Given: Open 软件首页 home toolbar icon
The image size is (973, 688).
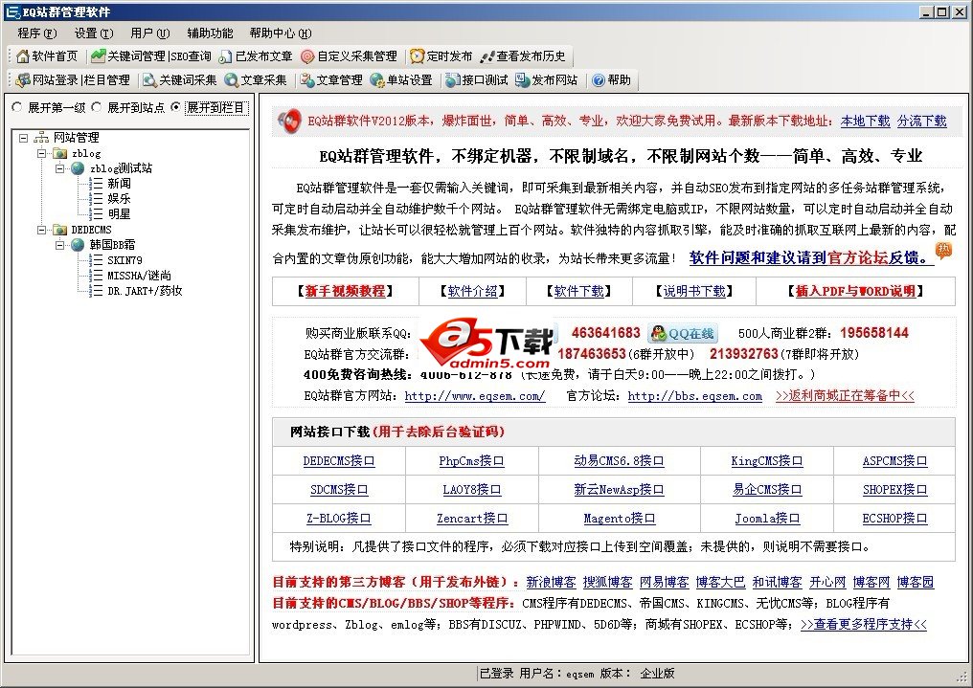Looking at the screenshot, I should (23, 56).
